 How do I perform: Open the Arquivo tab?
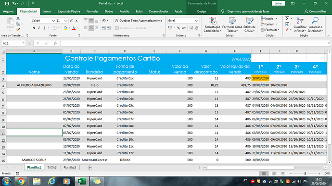coord(8,12)
